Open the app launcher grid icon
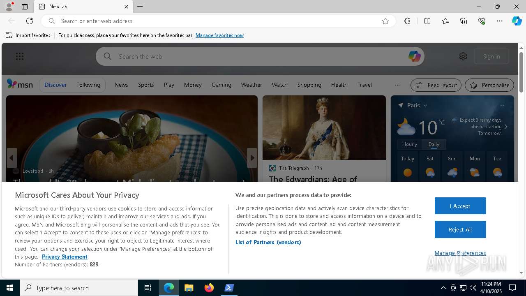 tap(20, 56)
